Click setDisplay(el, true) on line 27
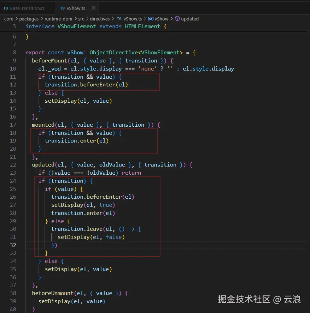310x313 pixels. pyautogui.click(x=83, y=205)
